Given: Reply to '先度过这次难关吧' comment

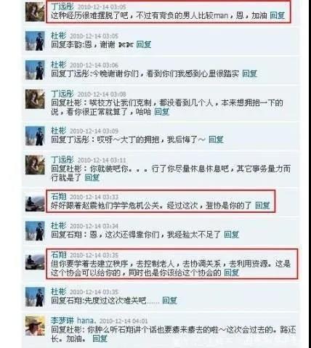Looking at the screenshot, I should point(169,301).
